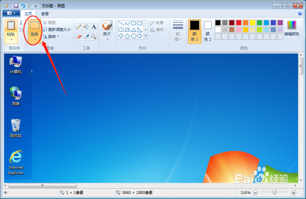Click the horizontal scrollbar thumb

pos(42,185)
